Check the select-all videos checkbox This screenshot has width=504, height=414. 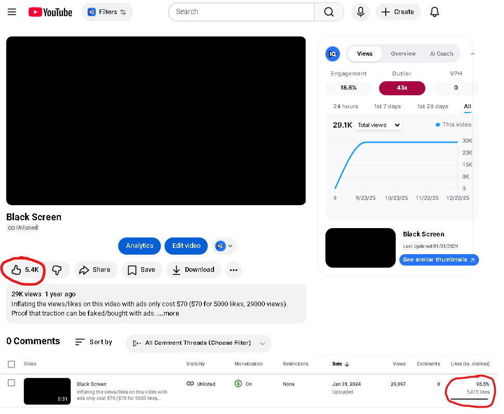click(x=11, y=364)
